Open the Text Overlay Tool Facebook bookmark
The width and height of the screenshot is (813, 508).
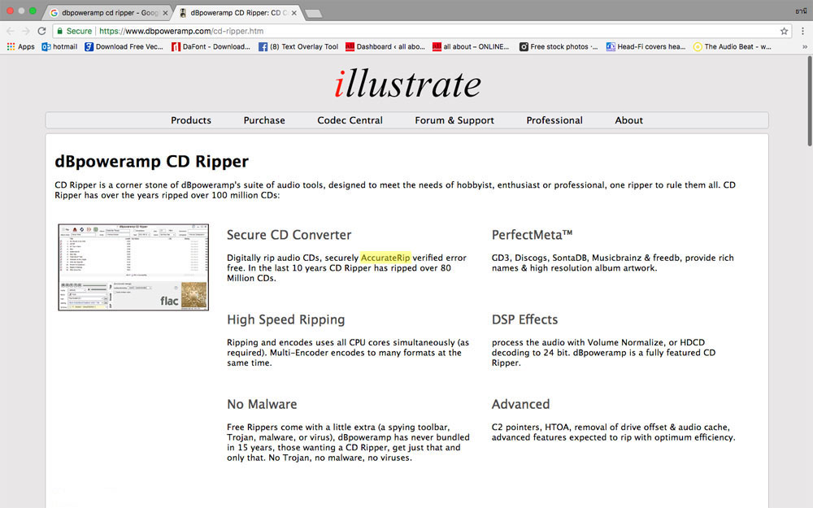[x=298, y=46]
